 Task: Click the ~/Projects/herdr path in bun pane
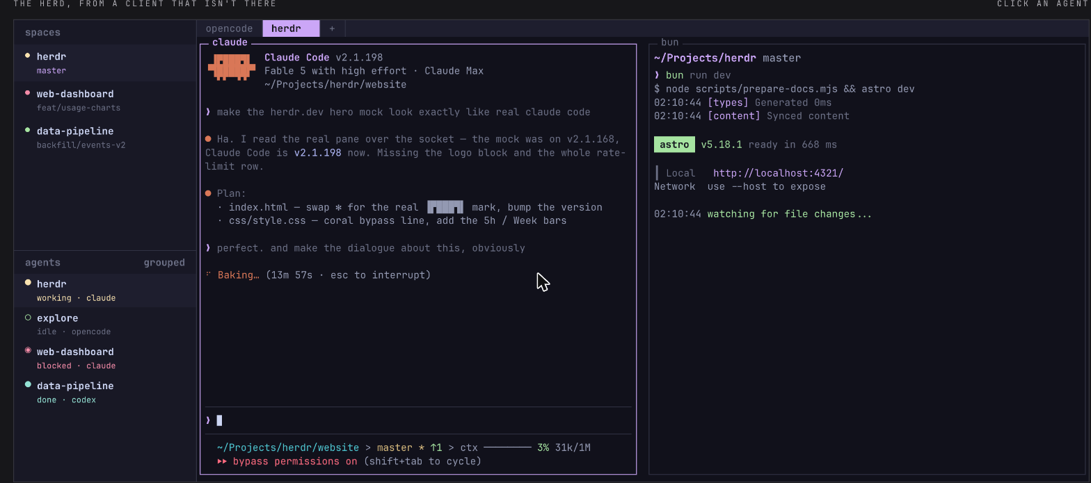click(706, 58)
